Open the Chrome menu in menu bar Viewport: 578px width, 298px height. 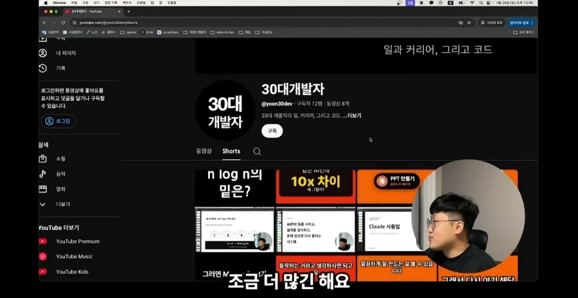[x=59, y=3]
